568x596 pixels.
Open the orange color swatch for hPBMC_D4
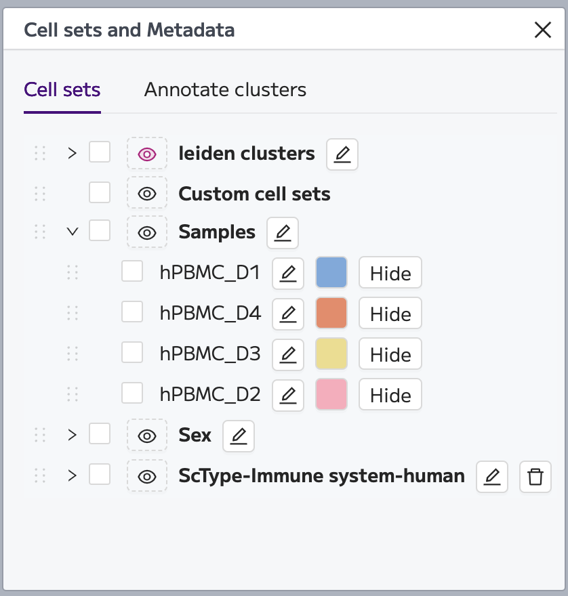(x=331, y=313)
